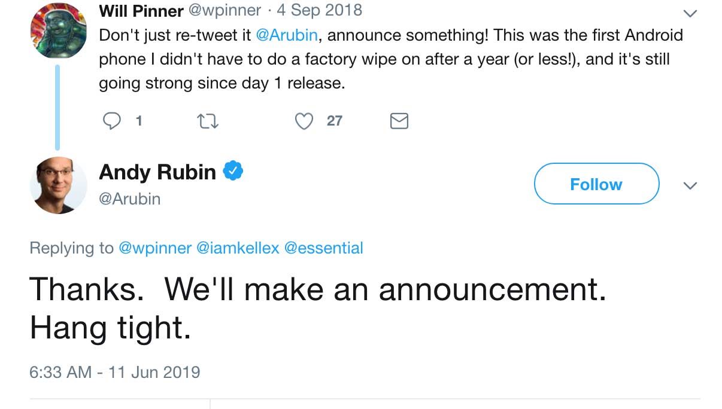Click the @Arubin handle under Andy Rubin
Screen dimensions: 722x409
(130, 199)
